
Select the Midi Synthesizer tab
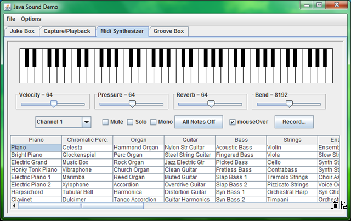point(122,31)
